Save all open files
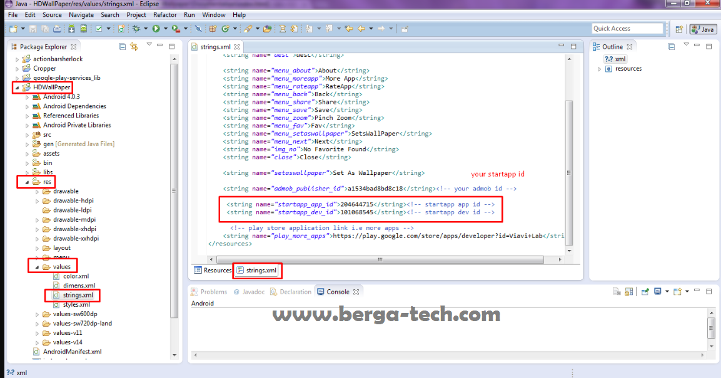The image size is (721, 378). pyautogui.click(x=45, y=27)
